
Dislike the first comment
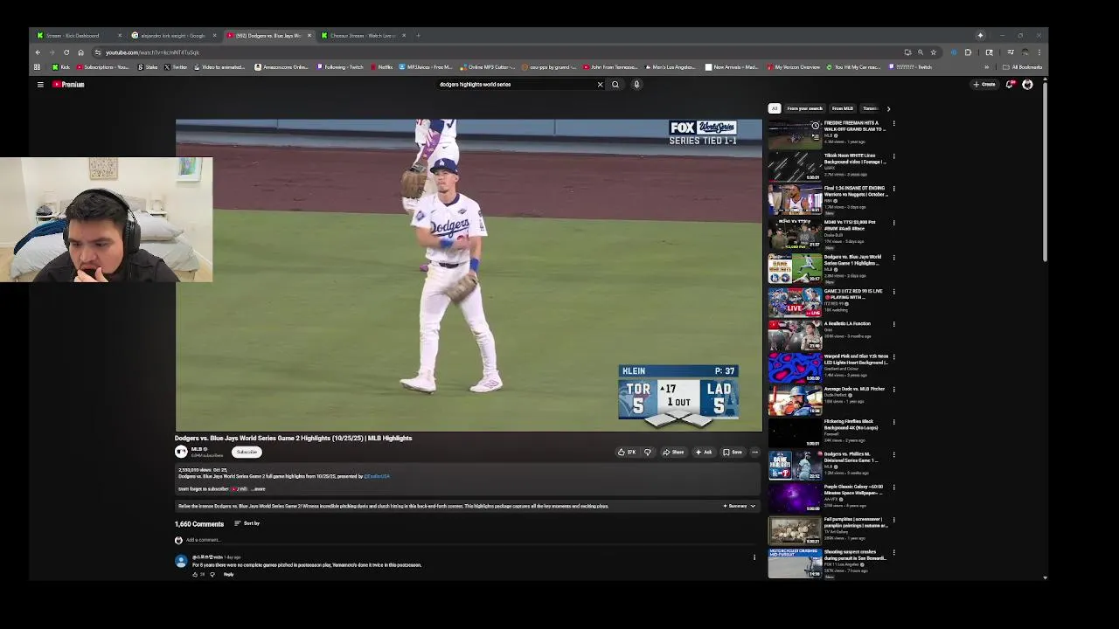(212, 575)
